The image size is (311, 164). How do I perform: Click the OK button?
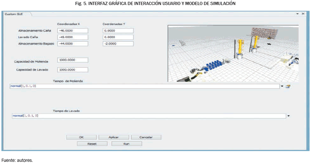pos(81,137)
